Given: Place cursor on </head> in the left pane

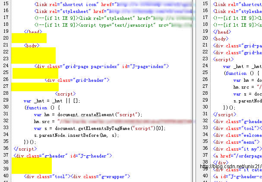Looking at the screenshot, I should 33,32.
